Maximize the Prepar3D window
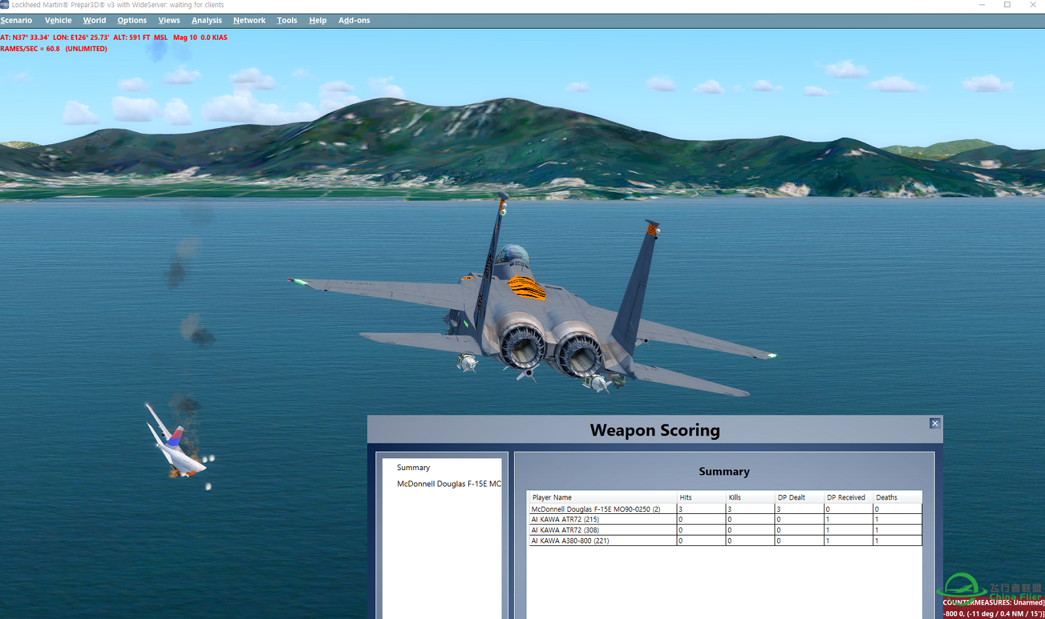The width and height of the screenshot is (1045, 619). point(1007,5)
